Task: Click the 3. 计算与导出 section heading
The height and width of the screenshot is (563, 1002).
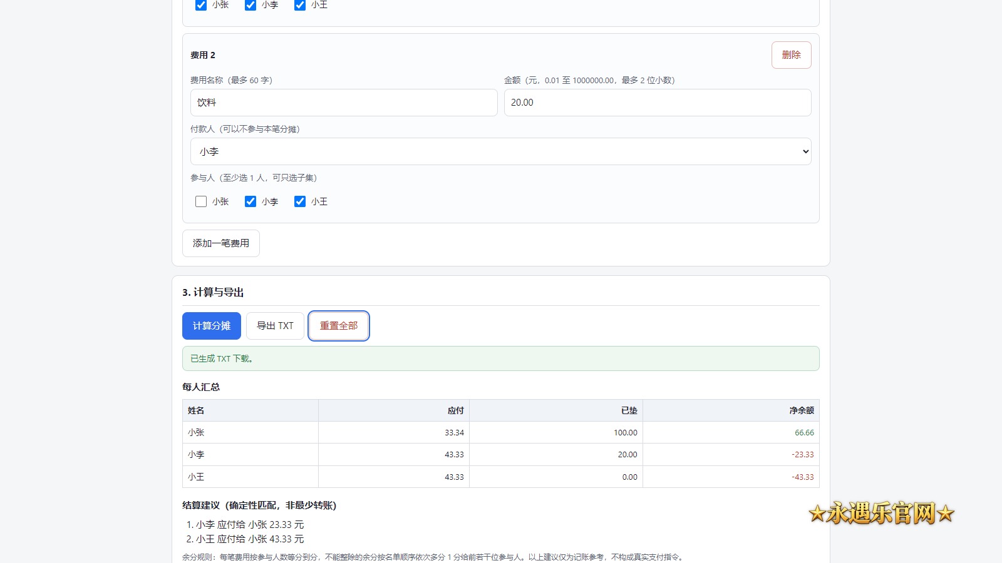Action: pos(213,292)
